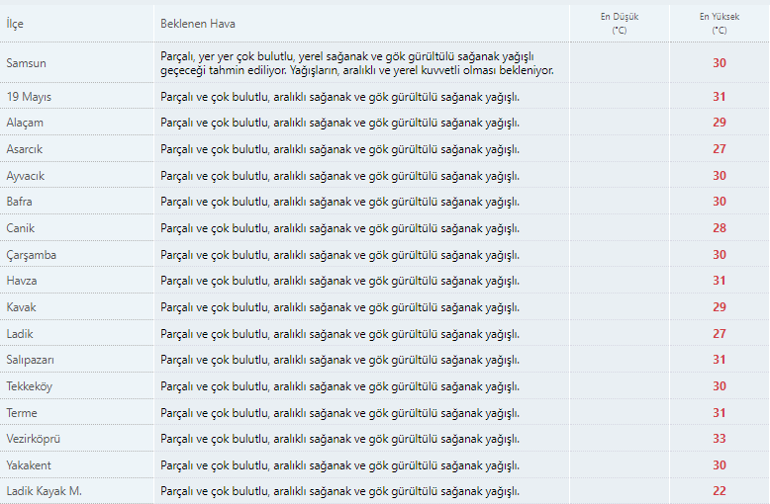Image resolution: width=770 pixels, height=504 pixels.
Task: Click Ladik's high temperature value 27
Action: pos(720,333)
